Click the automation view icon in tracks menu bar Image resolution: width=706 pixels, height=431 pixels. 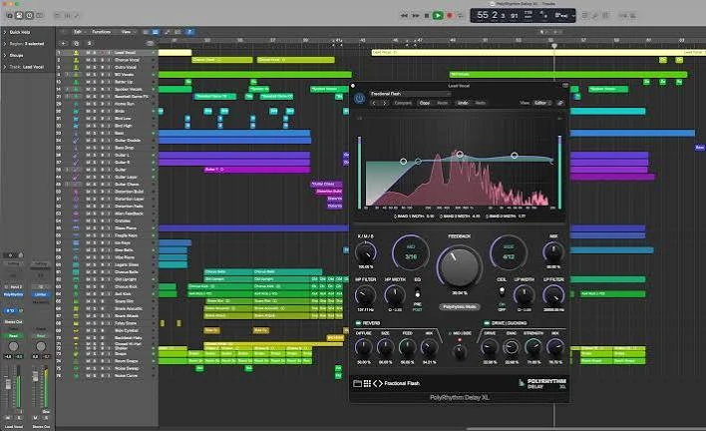168,32
